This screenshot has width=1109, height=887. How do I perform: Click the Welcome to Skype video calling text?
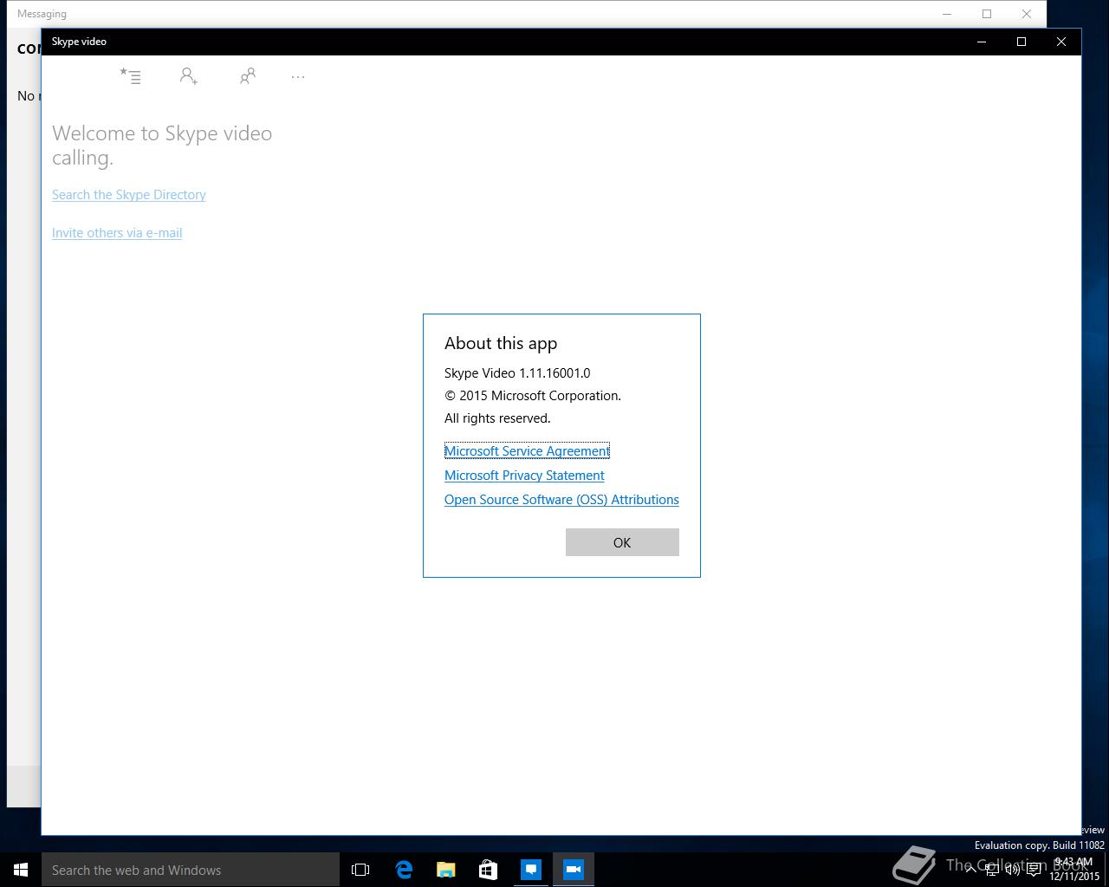(162, 146)
